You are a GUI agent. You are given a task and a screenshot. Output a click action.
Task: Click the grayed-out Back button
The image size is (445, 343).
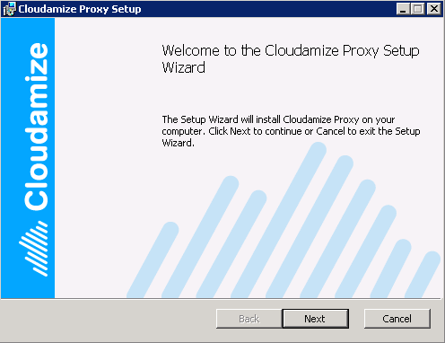coord(249,319)
